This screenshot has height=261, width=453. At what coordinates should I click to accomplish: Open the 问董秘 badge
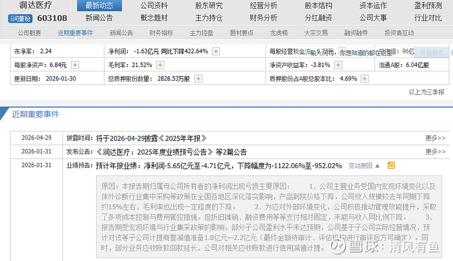click(20, 19)
